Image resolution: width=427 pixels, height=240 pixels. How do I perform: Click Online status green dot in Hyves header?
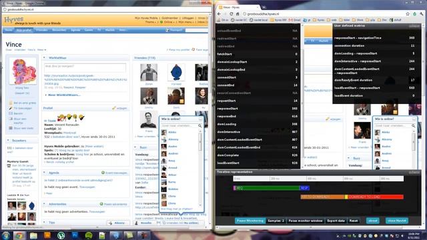(x=161, y=22)
